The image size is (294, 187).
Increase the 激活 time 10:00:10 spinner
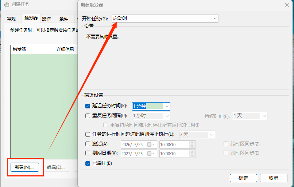192,143
